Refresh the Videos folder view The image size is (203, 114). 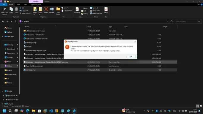click(171, 21)
